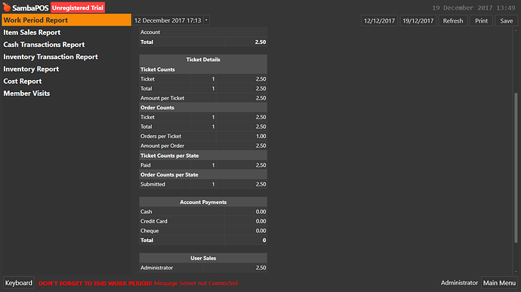Viewport: 521px width, 292px height.
Task: Click the 12/12/2017 start date button
Action: coord(380,20)
